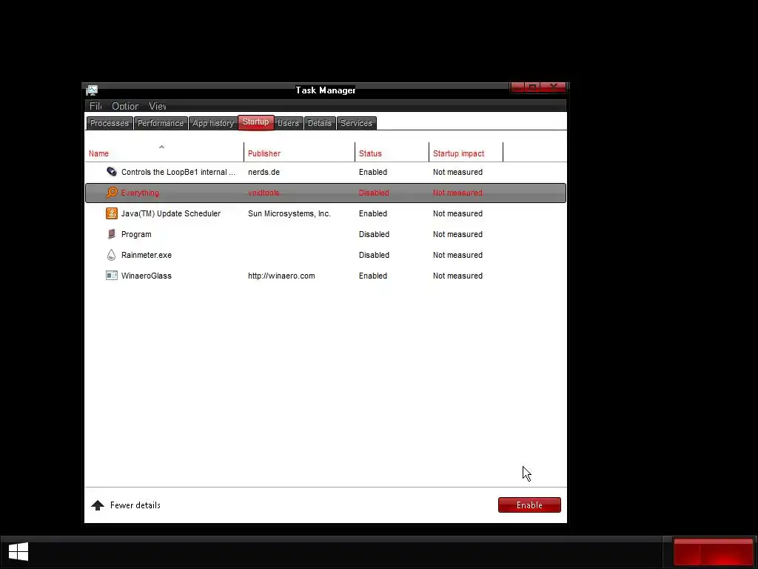
Task: Click the Rainmeter.exe droplet icon
Action: click(x=112, y=255)
